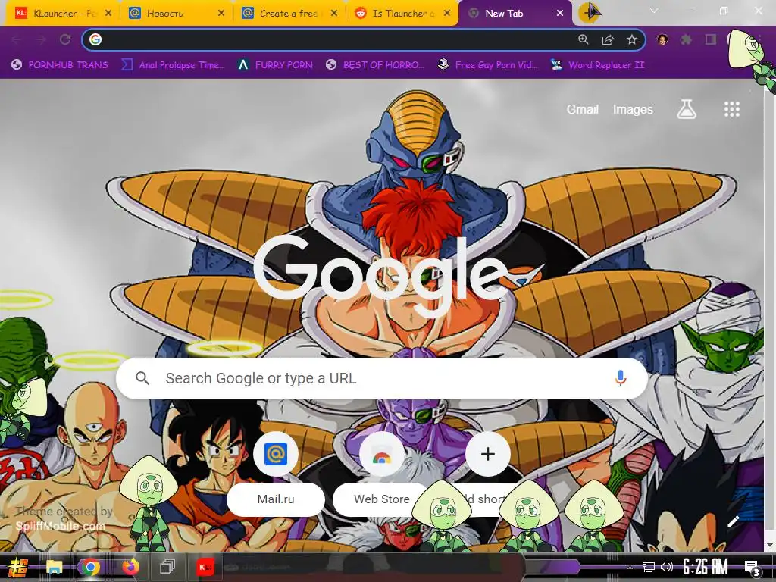Viewport: 776px width, 582px height.
Task: Start voice search with microphone
Action: click(x=620, y=379)
